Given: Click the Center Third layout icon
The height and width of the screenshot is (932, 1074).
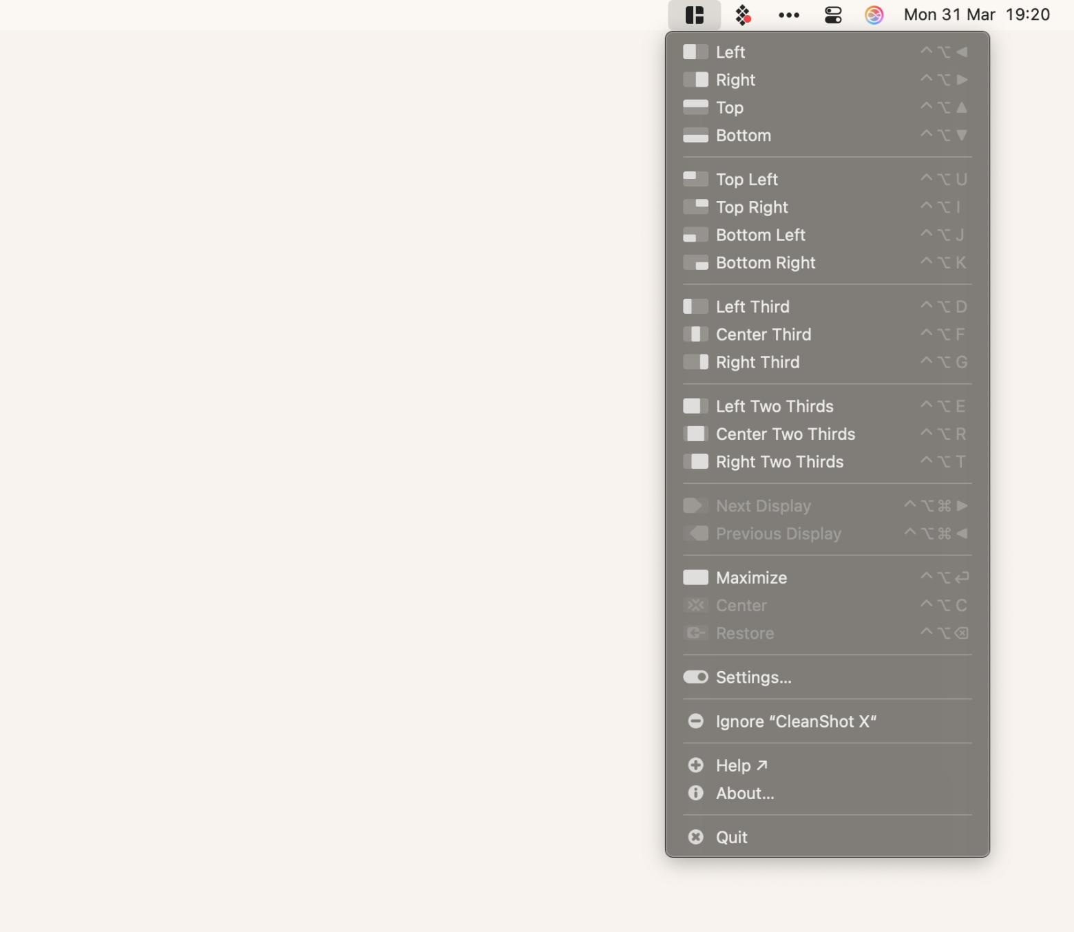Looking at the screenshot, I should click(695, 335).
